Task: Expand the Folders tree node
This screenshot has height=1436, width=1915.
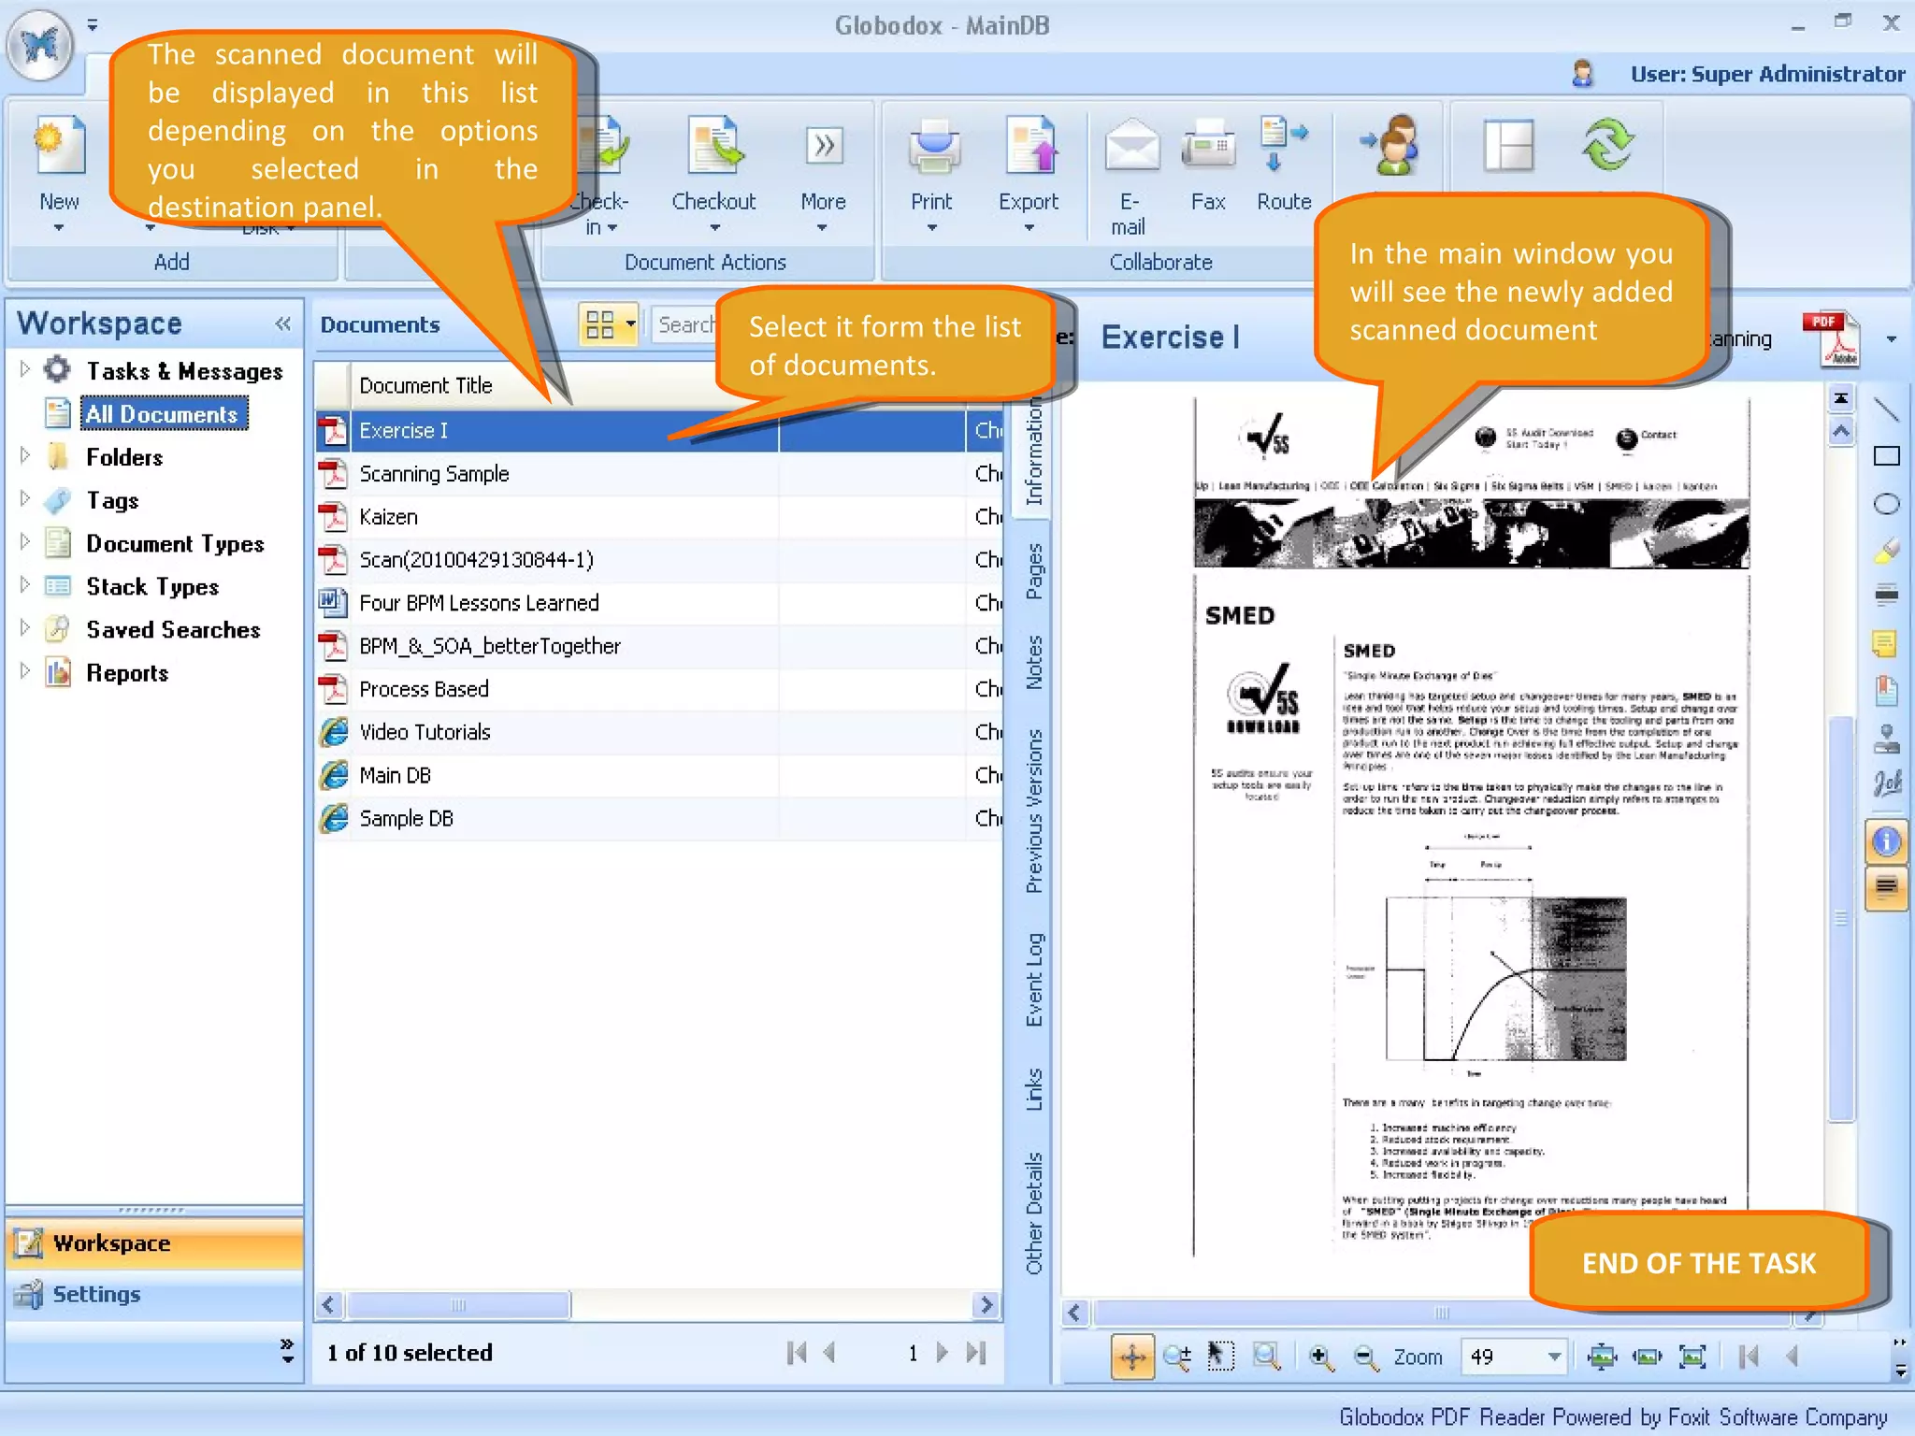Action: point(25,455)
